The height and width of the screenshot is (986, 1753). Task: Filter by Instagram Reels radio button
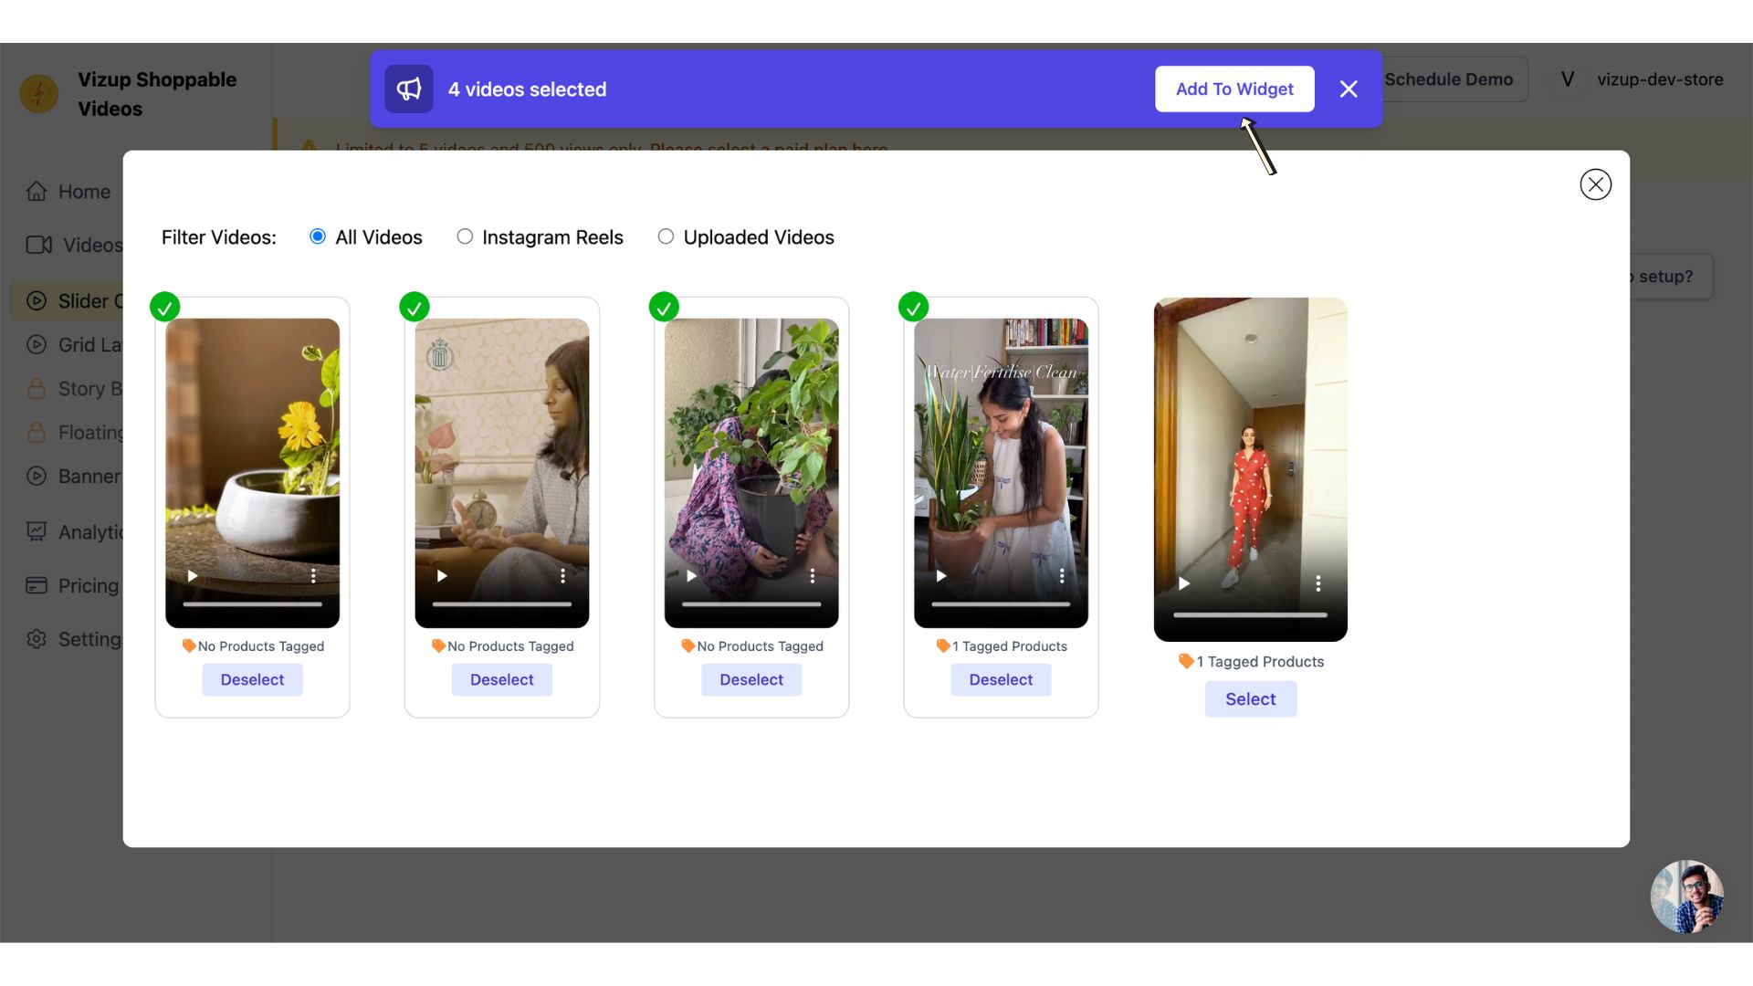tap(465, 236)
